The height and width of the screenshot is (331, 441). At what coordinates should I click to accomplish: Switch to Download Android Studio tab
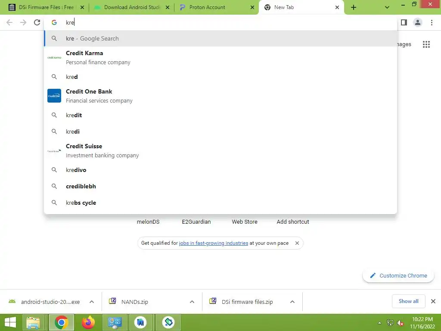[131, 8]
